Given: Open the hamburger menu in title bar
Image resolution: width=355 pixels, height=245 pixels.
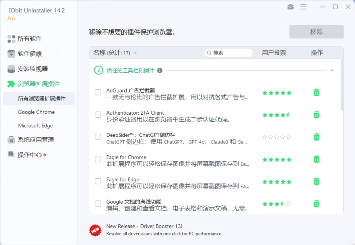Looking at the screenshot, I should pyautogui.click(x=303, y=7).
